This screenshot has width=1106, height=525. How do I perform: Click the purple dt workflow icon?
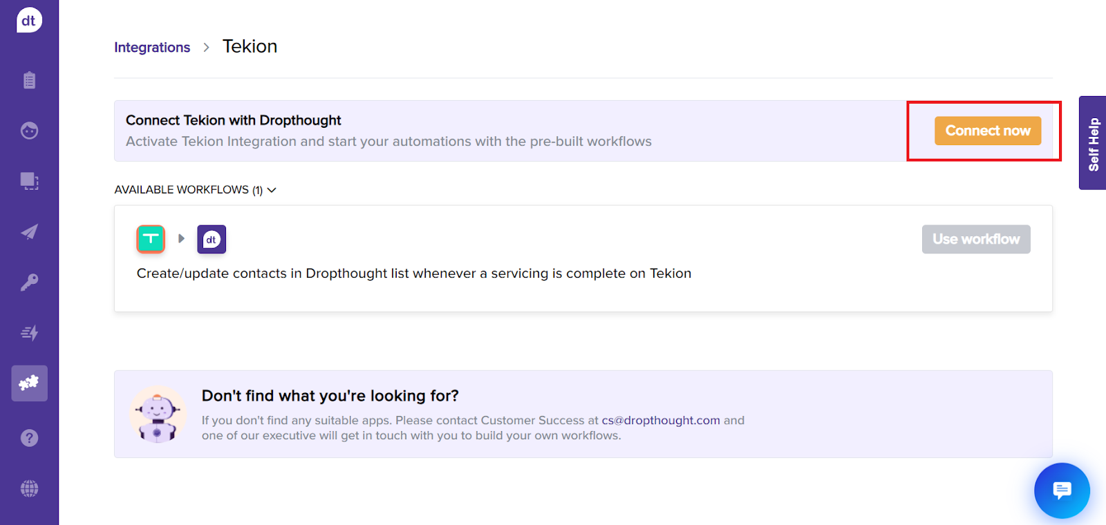pos(212,239)
